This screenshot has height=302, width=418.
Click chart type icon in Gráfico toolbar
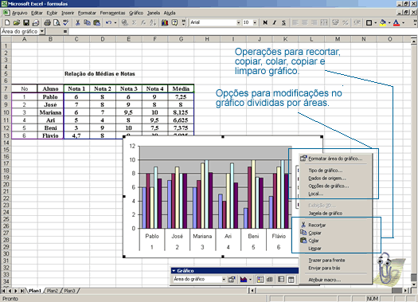click(244, 280)
